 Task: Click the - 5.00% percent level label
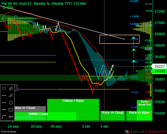[134, 108]
